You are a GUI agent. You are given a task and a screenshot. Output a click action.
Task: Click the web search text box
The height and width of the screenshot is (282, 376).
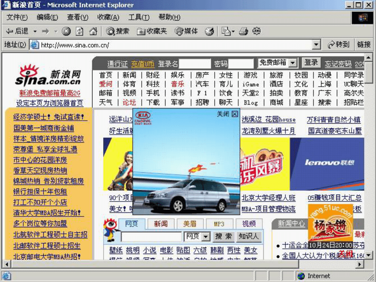coord(152,237)
